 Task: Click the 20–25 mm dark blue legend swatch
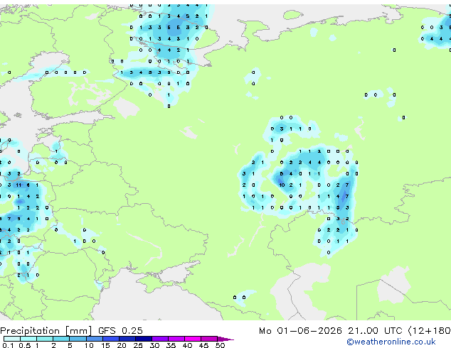pos(127,339)
